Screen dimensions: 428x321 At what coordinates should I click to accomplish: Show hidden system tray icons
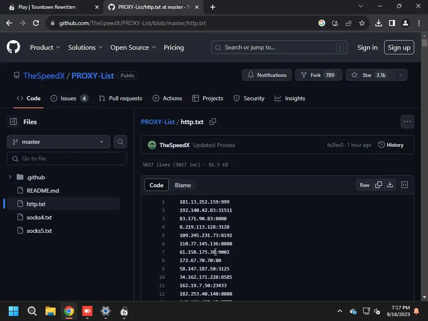[339, 311]
